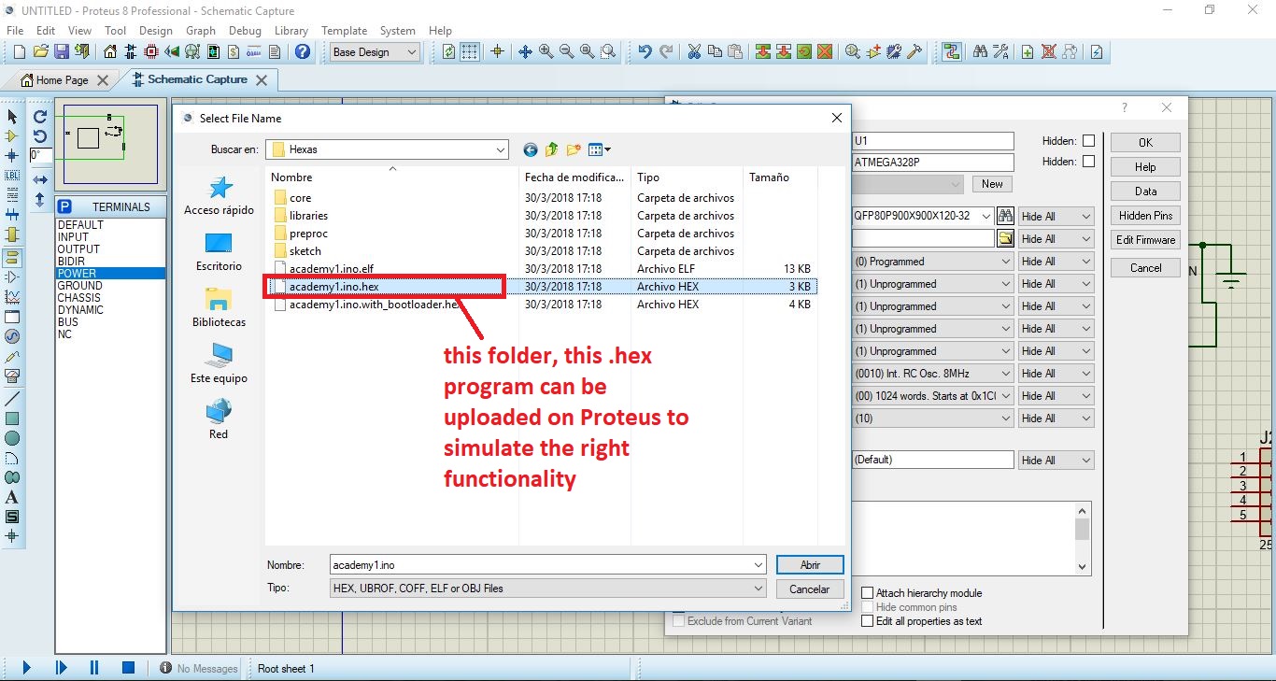
Task: Open Escritorio in the file dialog sidebar
Action: point(219,252)
